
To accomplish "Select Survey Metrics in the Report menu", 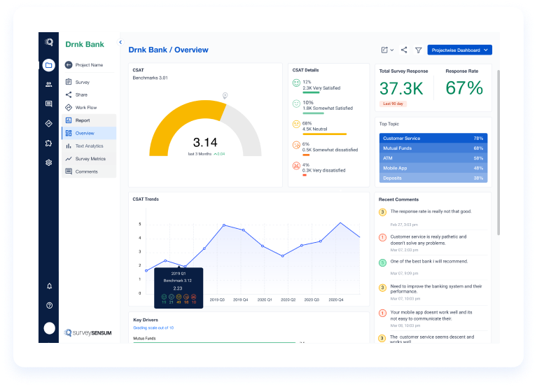I will [89, 159].
